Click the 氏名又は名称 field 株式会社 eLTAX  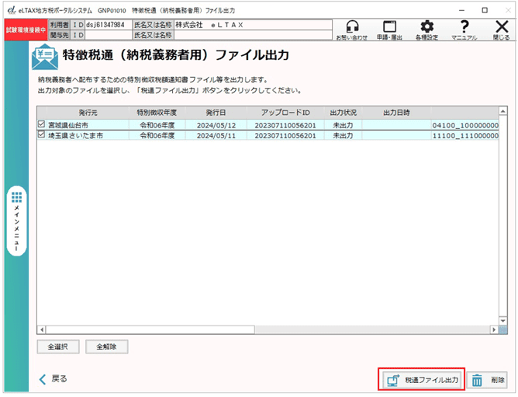click(x=253, y=25)
